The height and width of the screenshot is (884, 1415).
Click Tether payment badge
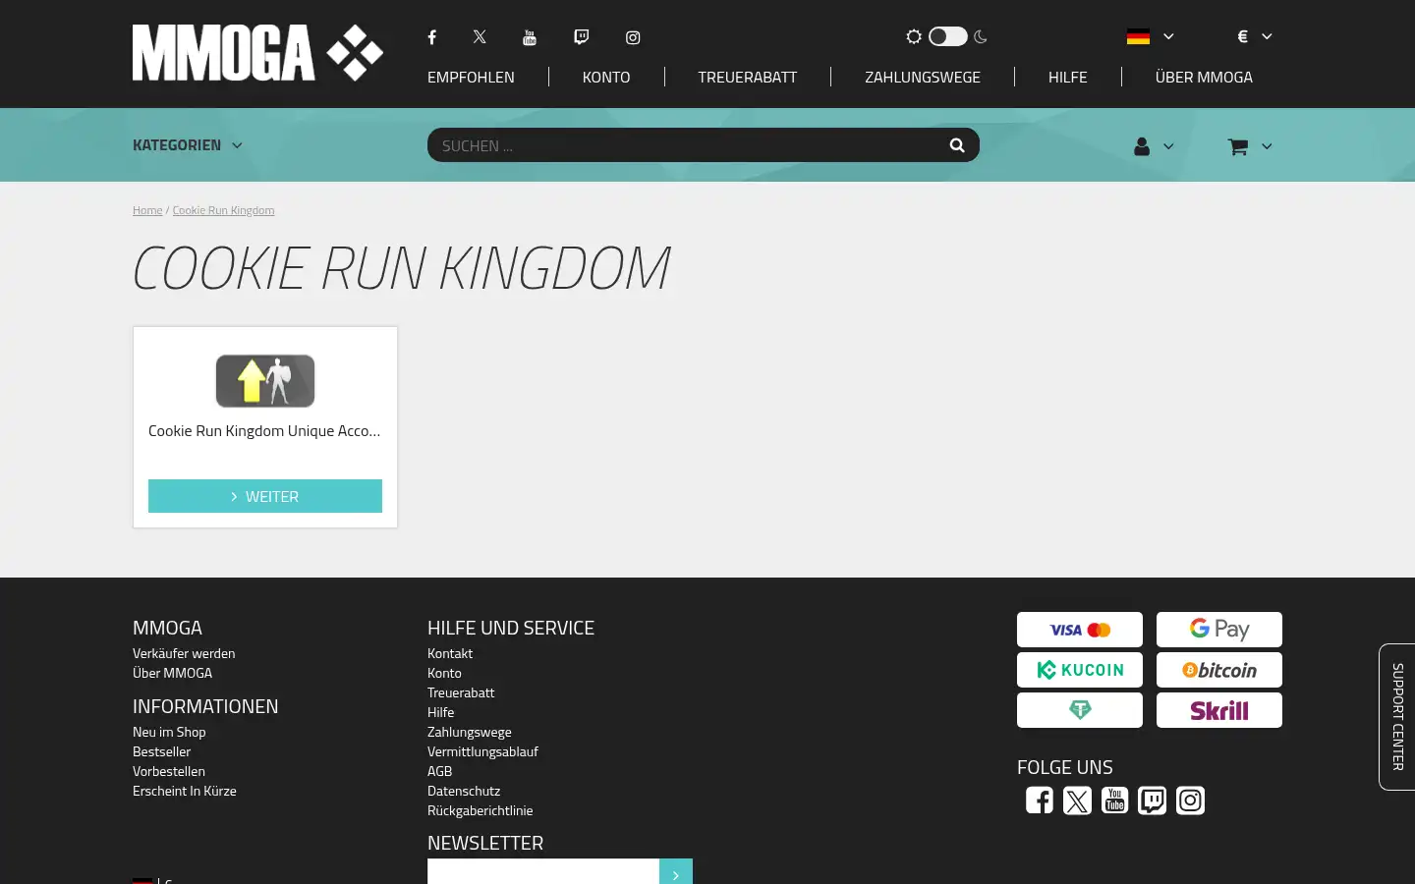pyautogui.click(x=1080, y=710)
